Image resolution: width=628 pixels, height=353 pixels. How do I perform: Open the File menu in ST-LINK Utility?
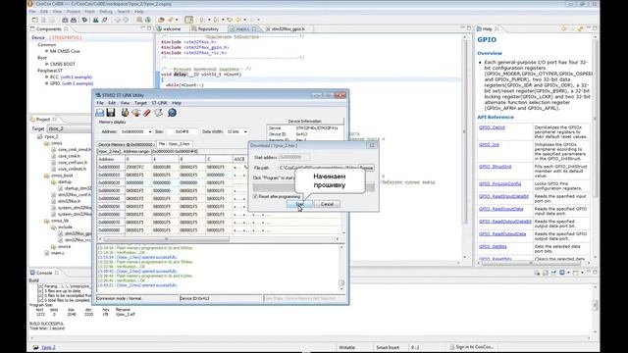(100, 103)
